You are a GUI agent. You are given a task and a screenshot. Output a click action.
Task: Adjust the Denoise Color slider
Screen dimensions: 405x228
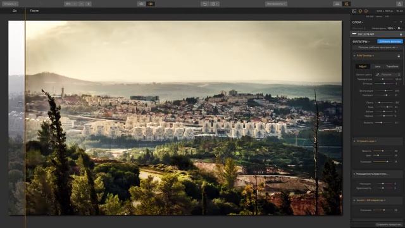(x=383, y=155)
